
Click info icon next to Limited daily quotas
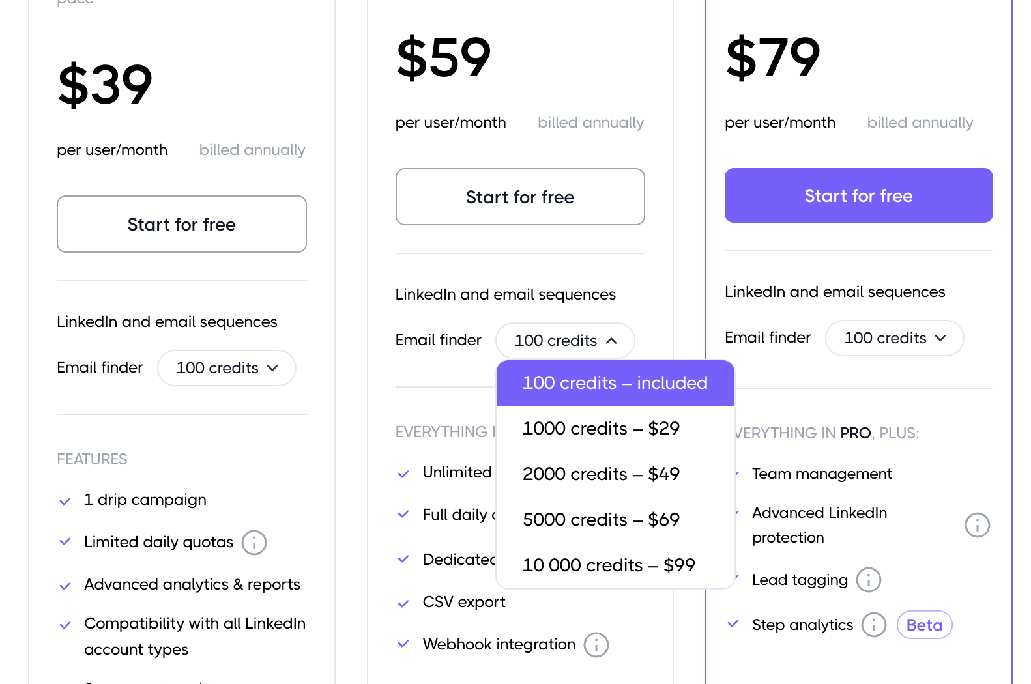(254, 542)
